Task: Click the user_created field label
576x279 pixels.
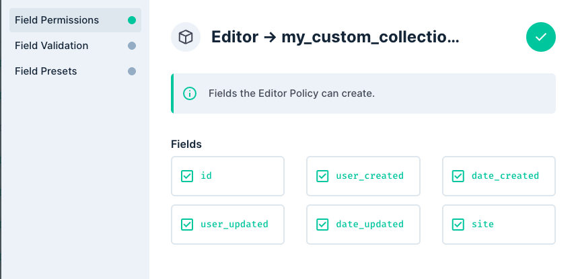Action: tap(369, 176)
